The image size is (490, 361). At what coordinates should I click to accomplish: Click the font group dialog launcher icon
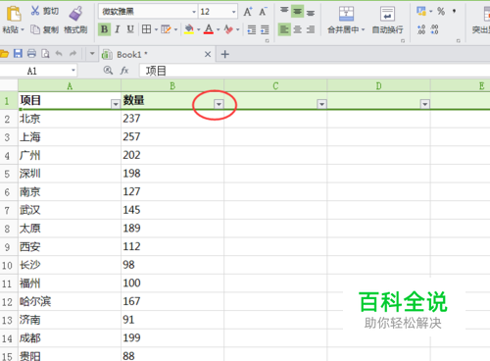(267, 41)
